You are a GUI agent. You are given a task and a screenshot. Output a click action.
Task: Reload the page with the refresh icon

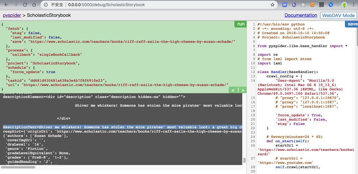(x=25, y=5)
